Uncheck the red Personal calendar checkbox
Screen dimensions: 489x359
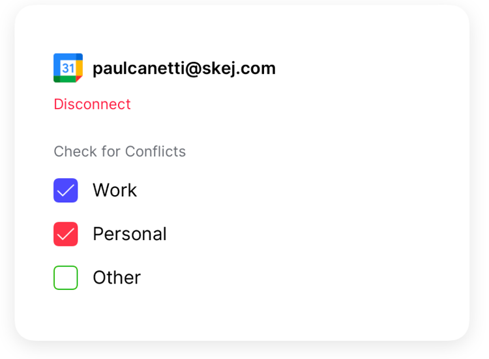pyautogui.click(x=65, y=234)
